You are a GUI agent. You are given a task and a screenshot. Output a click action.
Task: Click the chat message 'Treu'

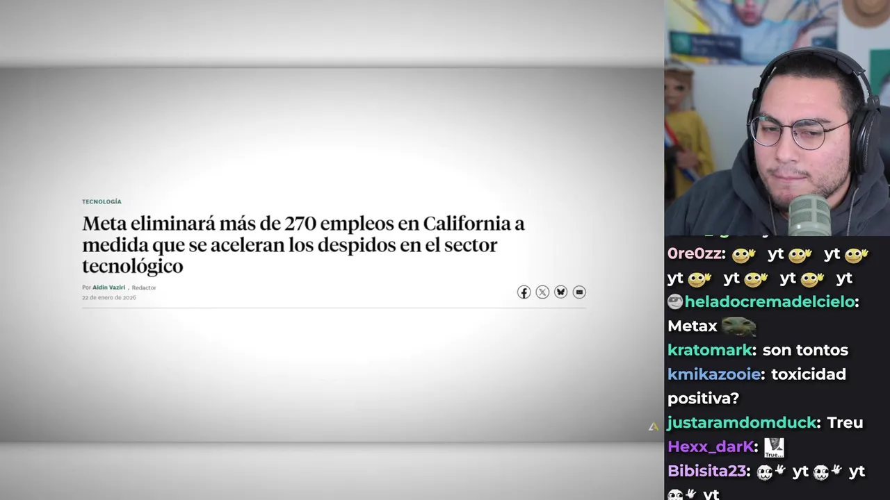(x=845, y=423)
